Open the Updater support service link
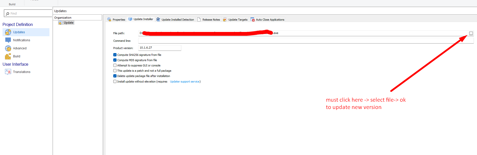This screenshot has height=155, width=477. coord(185,82)
